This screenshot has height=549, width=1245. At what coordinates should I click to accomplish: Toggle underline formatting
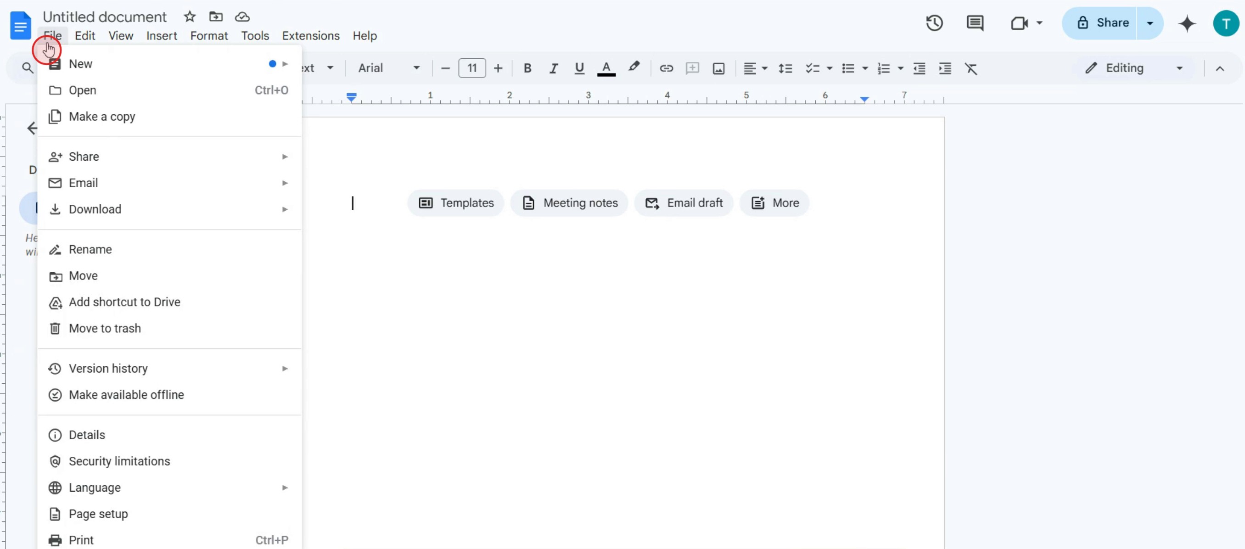(579, 68)
